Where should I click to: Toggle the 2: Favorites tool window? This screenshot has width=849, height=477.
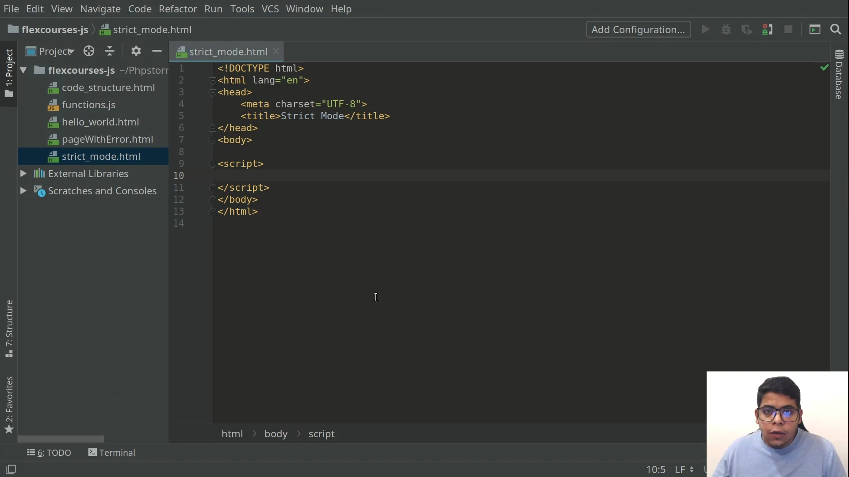coord(9,405)
